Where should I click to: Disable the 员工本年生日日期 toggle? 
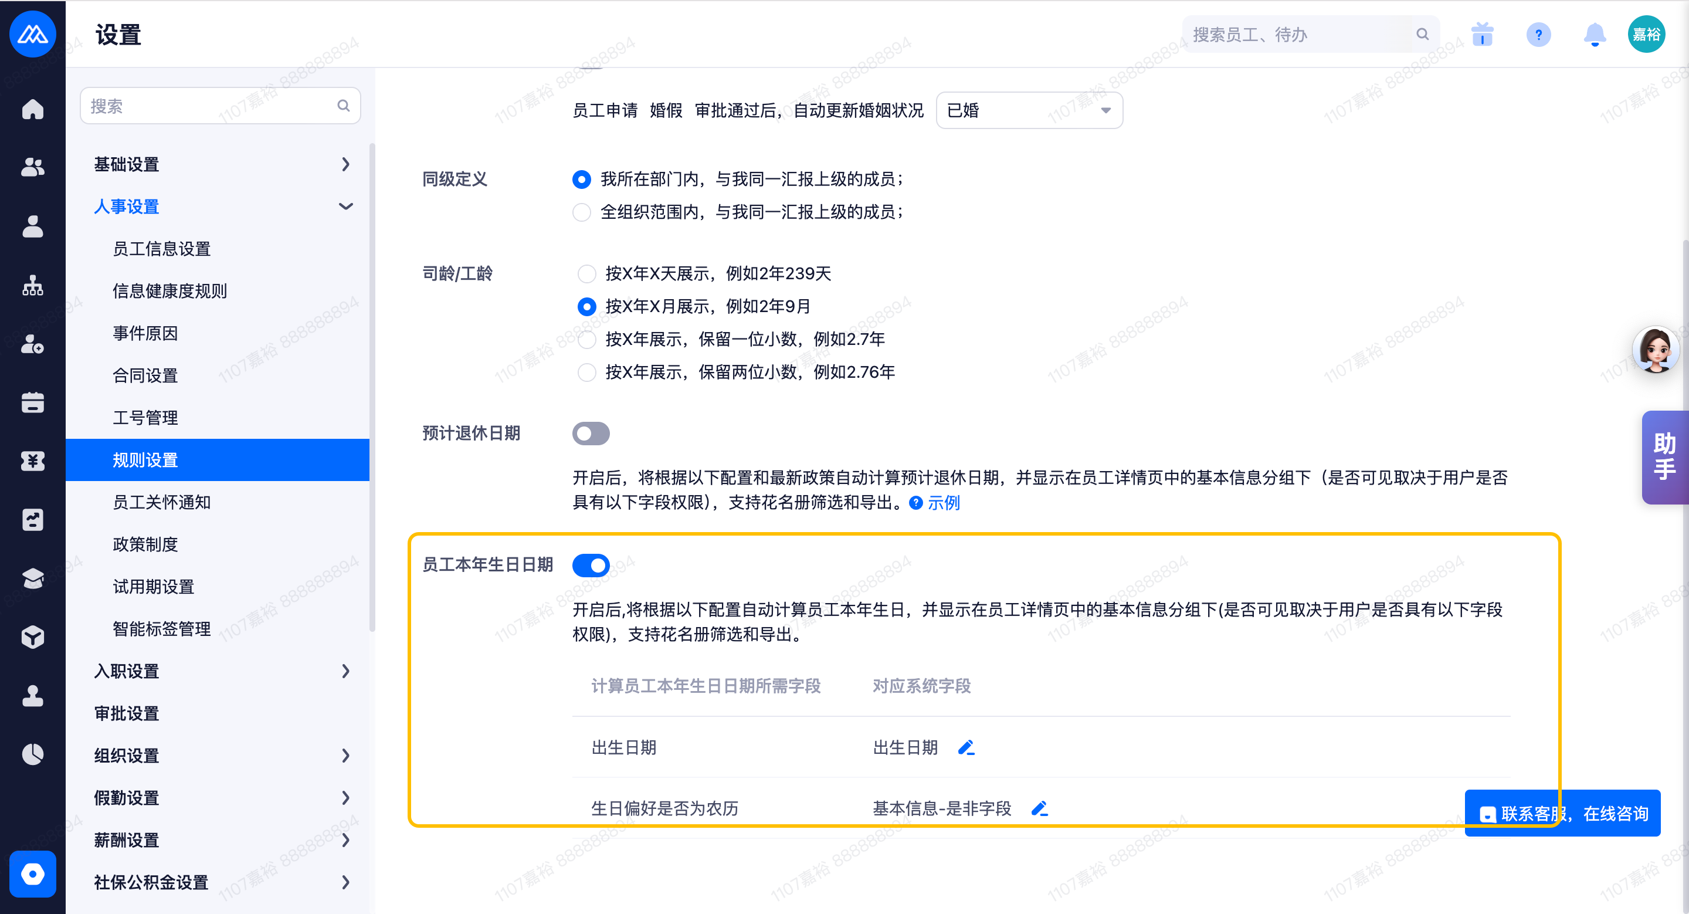tap(591, 565)
